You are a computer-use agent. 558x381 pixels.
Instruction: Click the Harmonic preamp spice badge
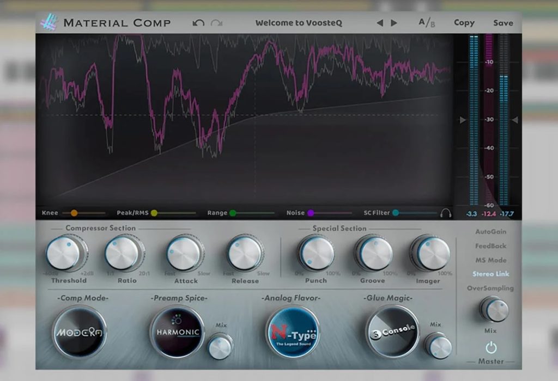[177, 332]
